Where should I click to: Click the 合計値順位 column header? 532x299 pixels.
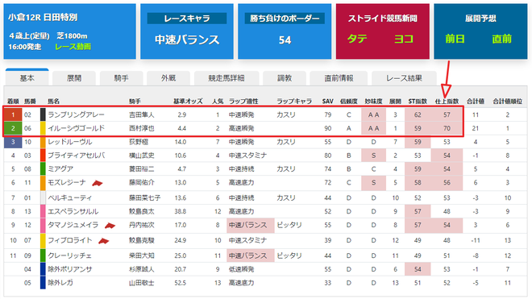[x=507, y=101]
